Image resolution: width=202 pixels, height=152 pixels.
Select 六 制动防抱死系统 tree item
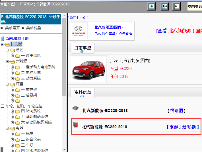click(36, 122)
